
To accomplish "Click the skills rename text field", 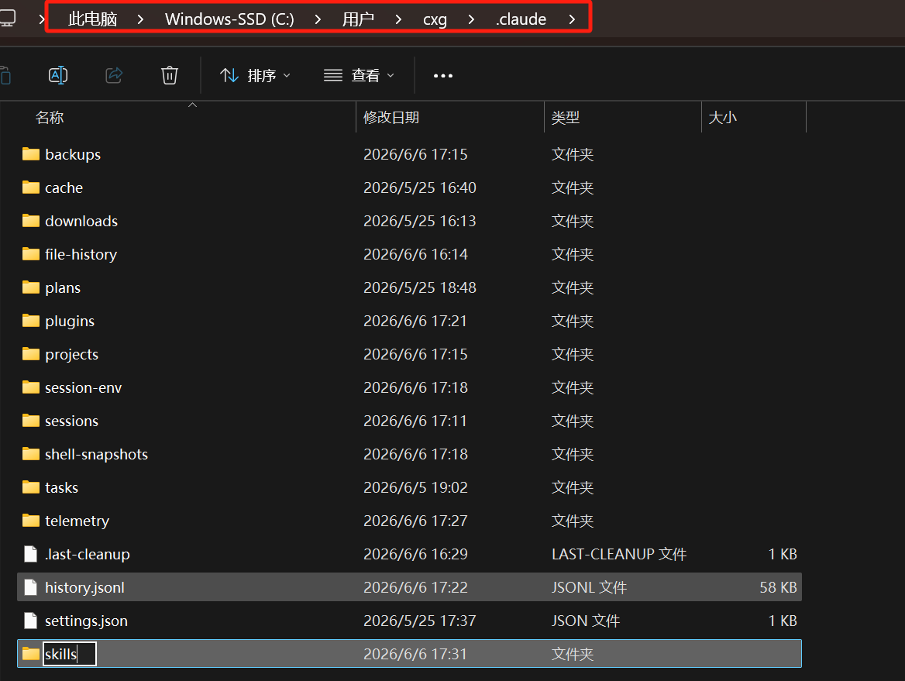I will click(x=69, y=654).
